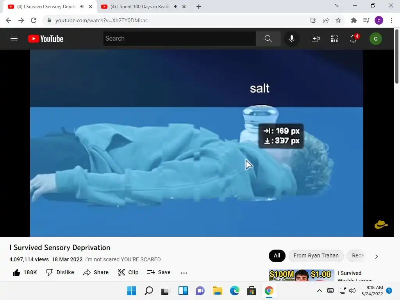Viewport: 400px width, 300px height.
Task: Go forward in the browser
Action: click(21, 20)
